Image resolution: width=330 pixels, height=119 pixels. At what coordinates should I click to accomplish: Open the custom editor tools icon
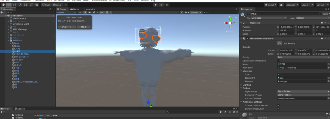point(37,5)
